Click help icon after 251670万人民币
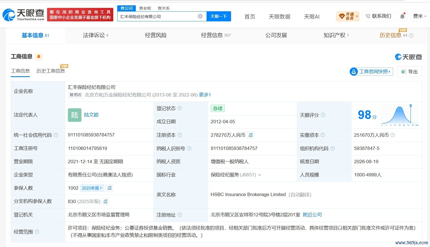The image size is (430, 247). (x=393, y=135)
